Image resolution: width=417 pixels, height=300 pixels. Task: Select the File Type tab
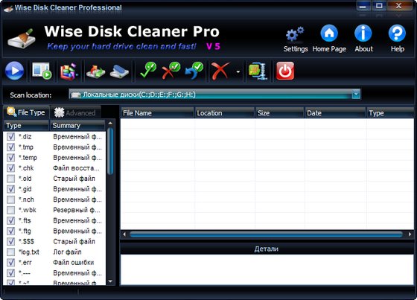click(x=26, y=112)
